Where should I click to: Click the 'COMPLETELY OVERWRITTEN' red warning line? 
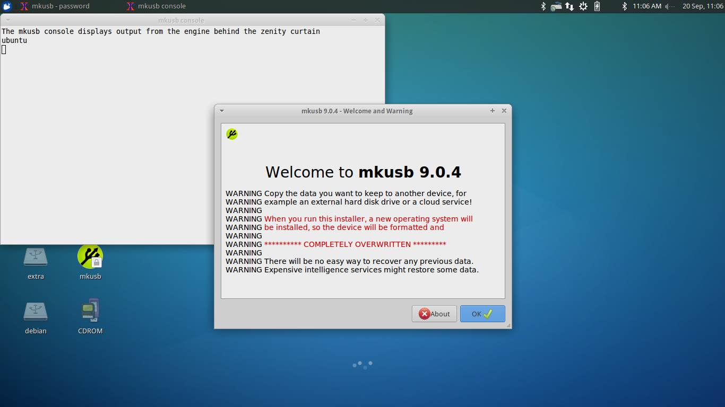click(x=355, y=244)
